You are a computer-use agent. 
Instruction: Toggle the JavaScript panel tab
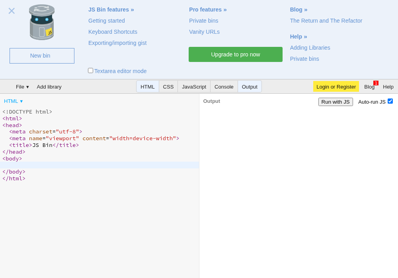[194, 87]
